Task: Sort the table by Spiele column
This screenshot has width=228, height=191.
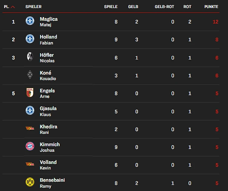Action: pos(111,7)
